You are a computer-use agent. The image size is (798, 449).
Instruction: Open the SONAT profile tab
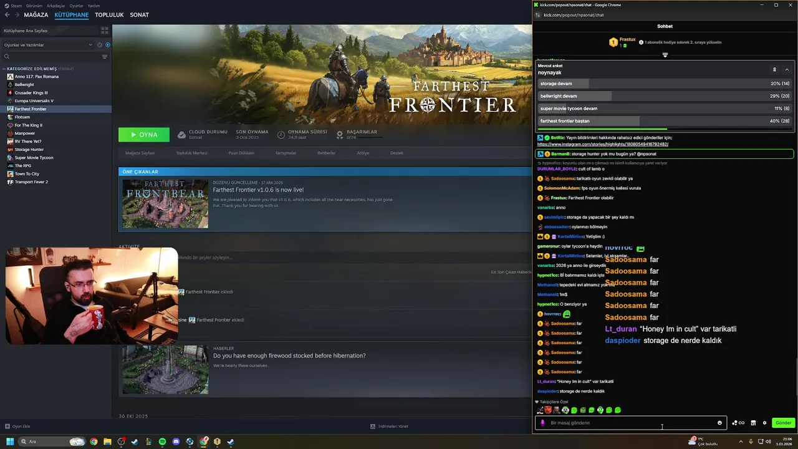coord(139,15)
